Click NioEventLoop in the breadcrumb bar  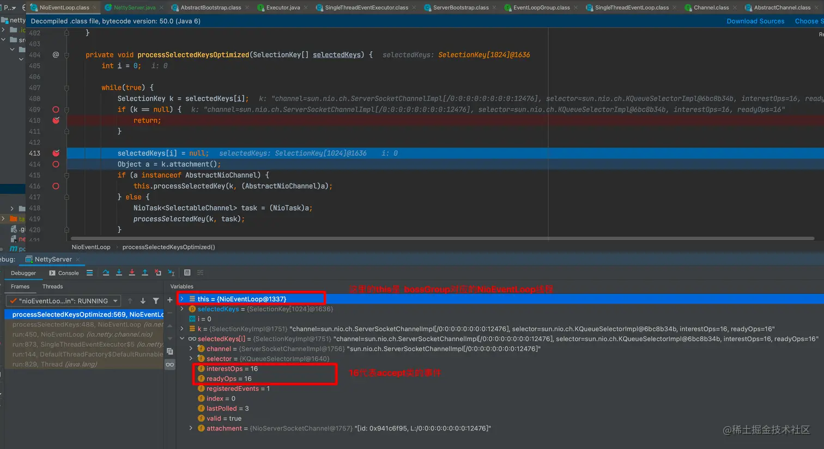91,247
